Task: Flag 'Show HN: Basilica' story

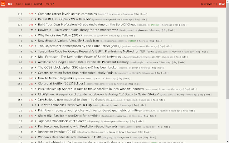Action: coord(146,116)
